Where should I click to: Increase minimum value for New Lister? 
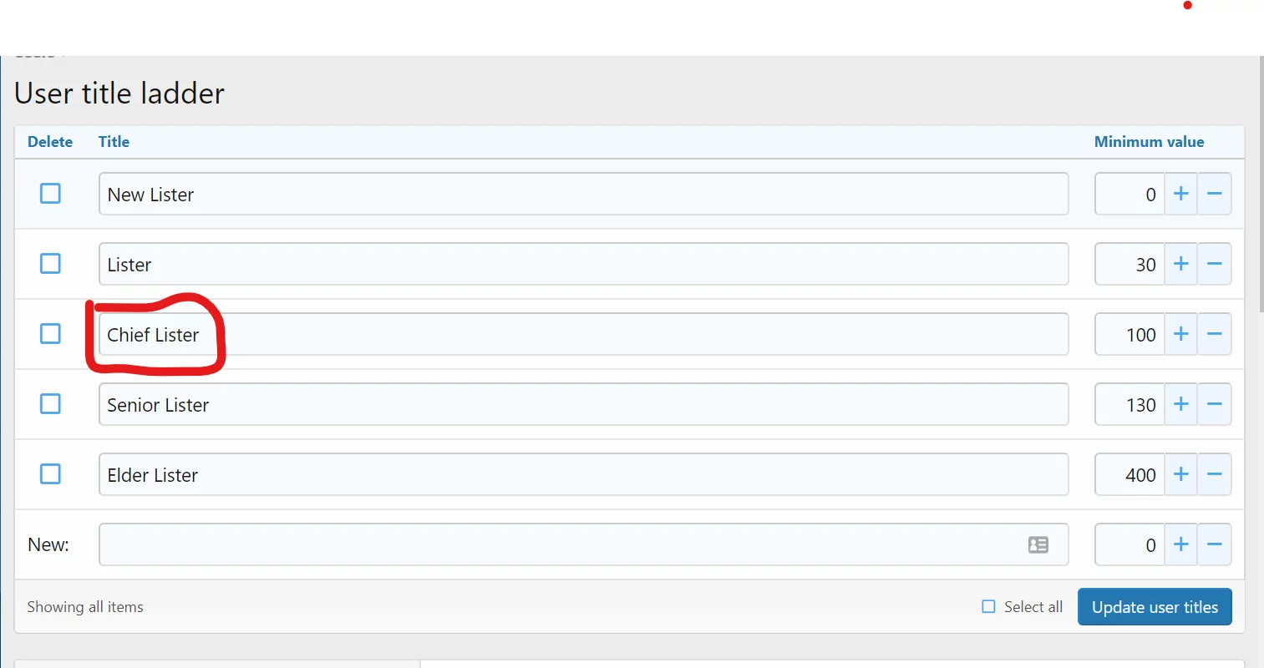1180,194
